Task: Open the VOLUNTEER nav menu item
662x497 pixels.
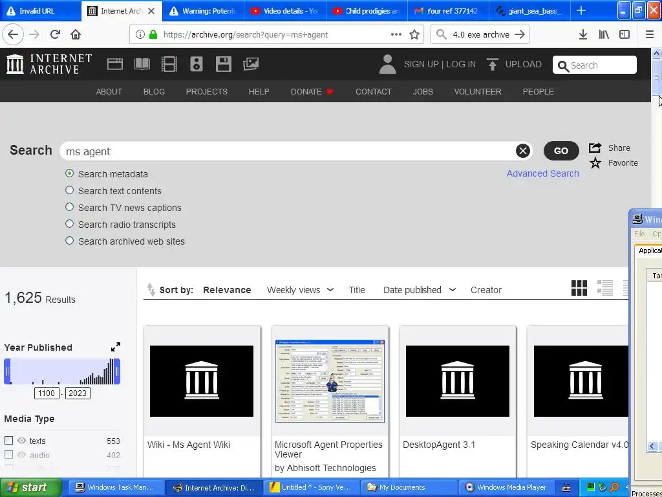Action: 478,92
